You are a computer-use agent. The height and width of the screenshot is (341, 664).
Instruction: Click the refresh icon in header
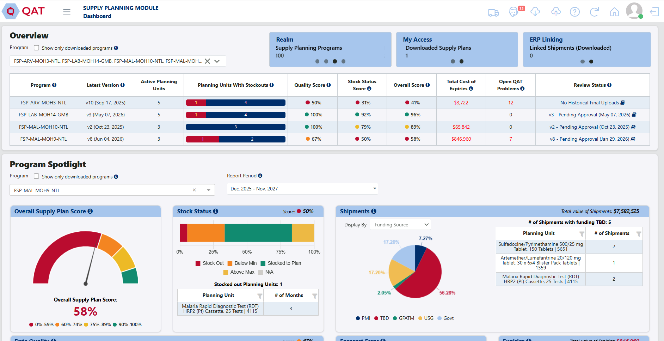pos(594,12)
